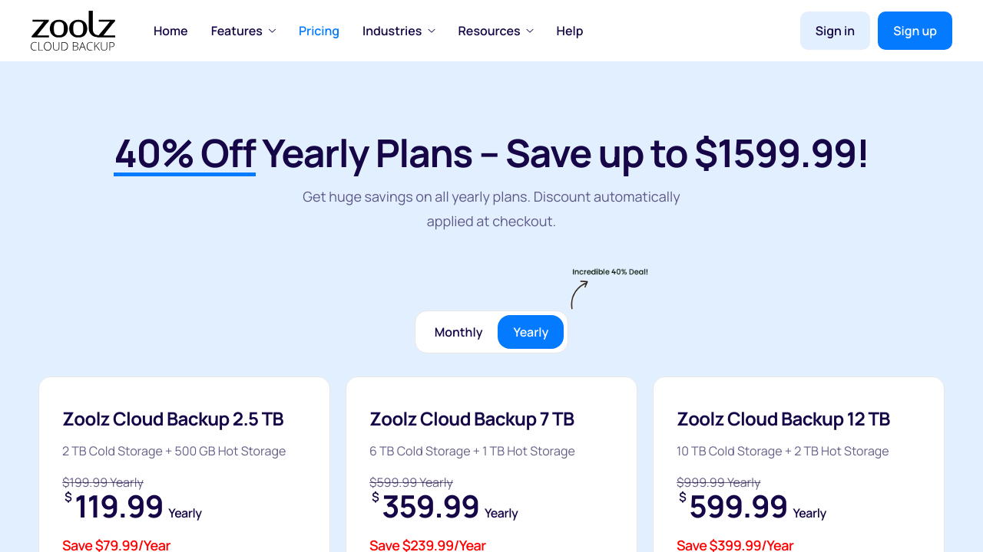Open the Pricing nav item
983x552 pixels.
click(x=319, y=31)
